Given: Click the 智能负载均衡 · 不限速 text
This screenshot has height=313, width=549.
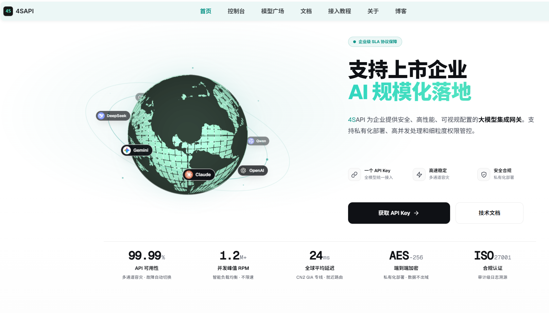Looking at the screenshot, I should (x=233, y=277).
